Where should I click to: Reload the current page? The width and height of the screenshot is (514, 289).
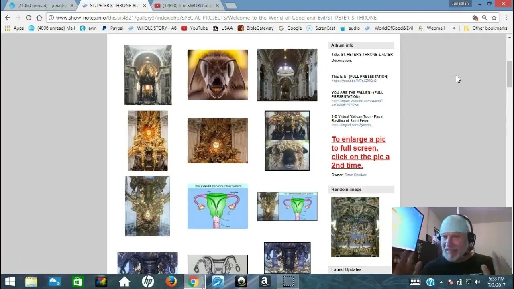29,18
